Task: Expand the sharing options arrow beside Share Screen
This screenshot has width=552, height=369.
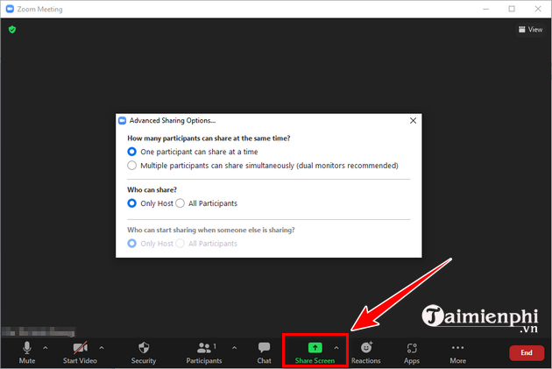Action: (336, 348)
